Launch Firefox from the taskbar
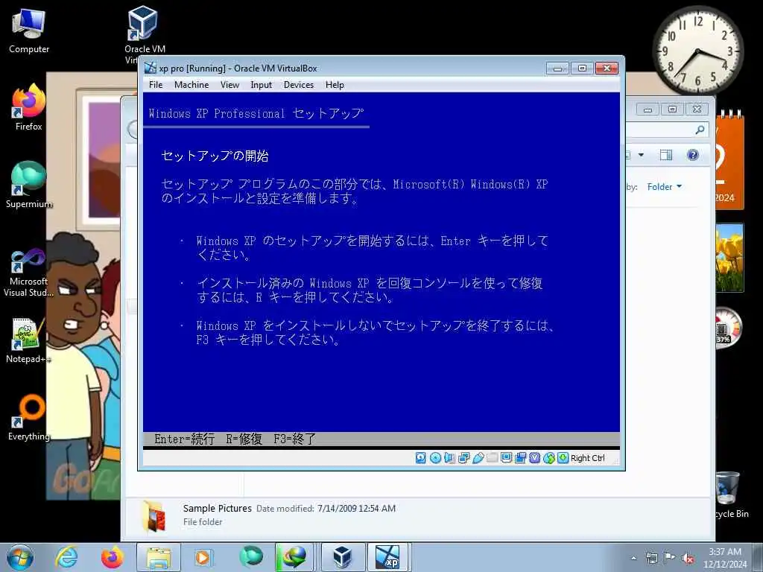Screen dimensions: 763x572 [x=113, y=557]
